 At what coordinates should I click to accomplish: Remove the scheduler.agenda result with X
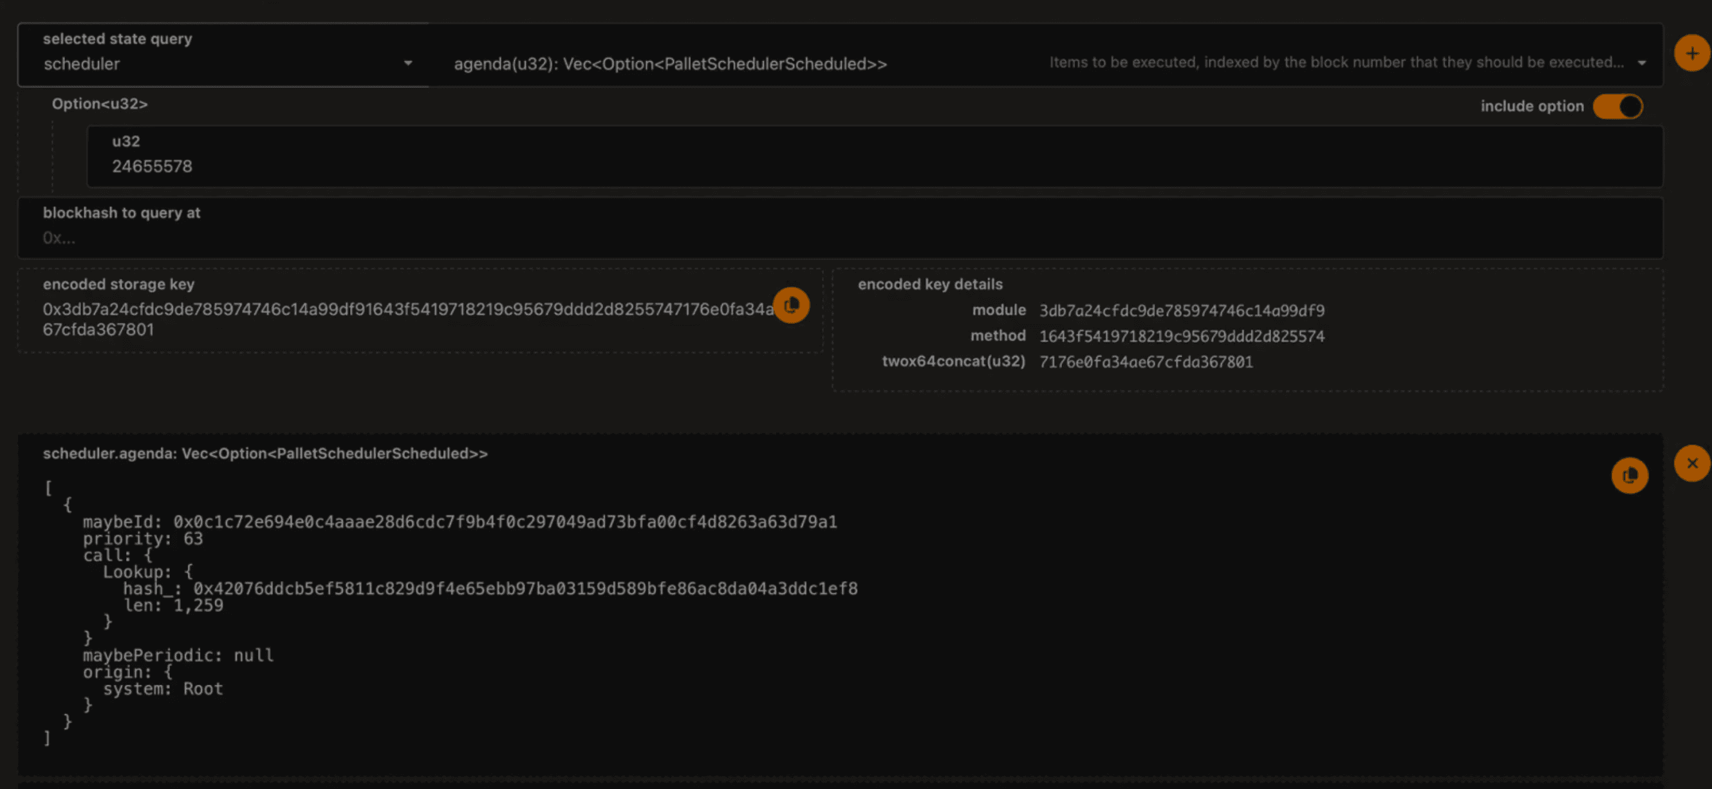[1691, 463]
